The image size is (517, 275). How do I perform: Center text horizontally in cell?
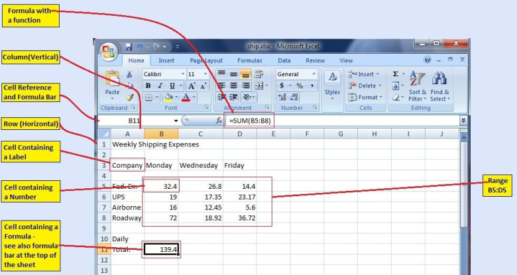pos(234,85)
